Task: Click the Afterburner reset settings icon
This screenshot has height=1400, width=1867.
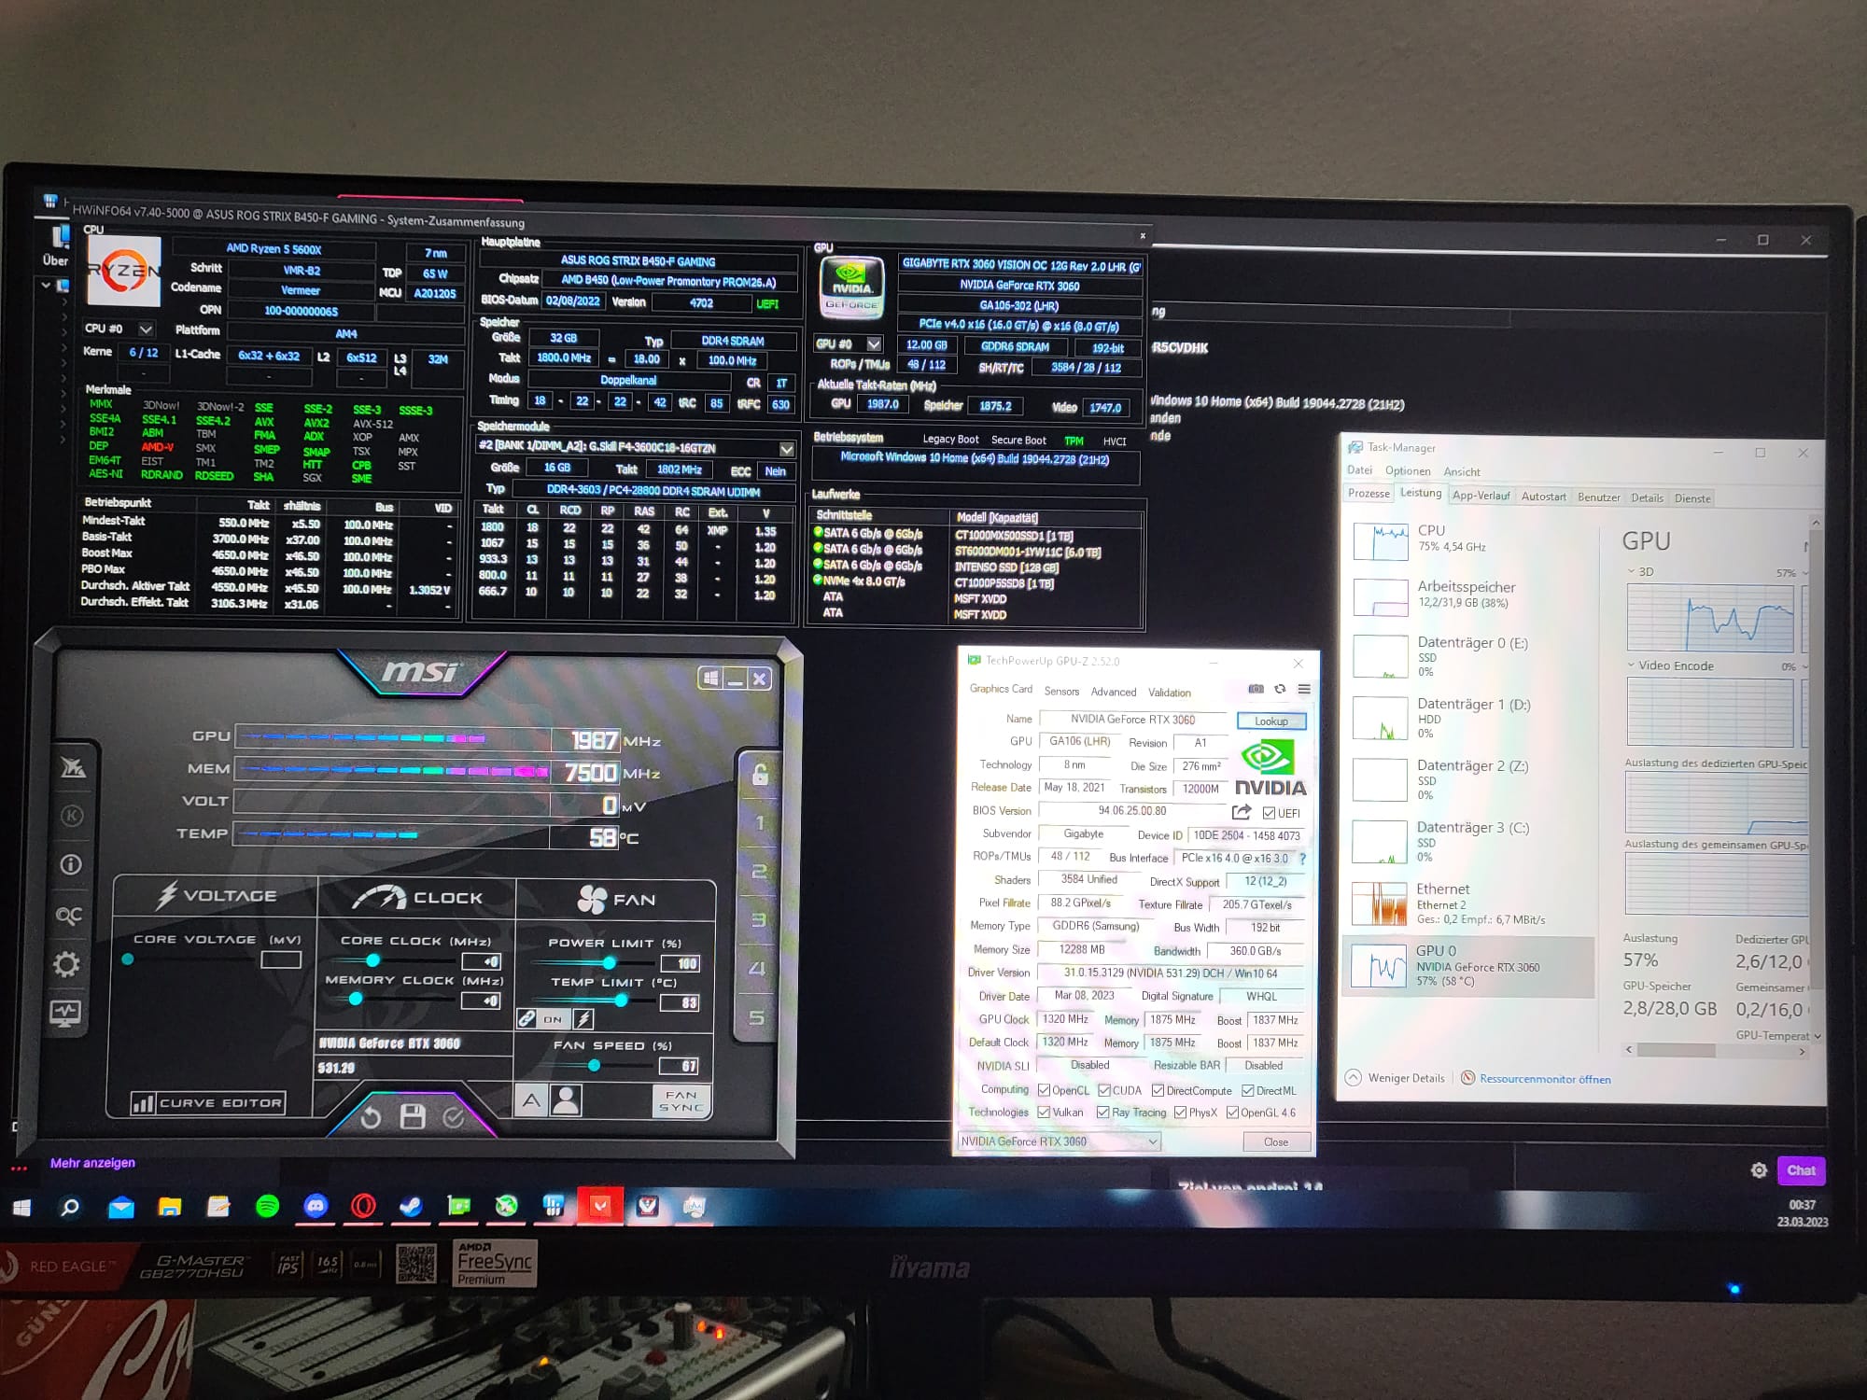Action: click(x=371, y=1117)
